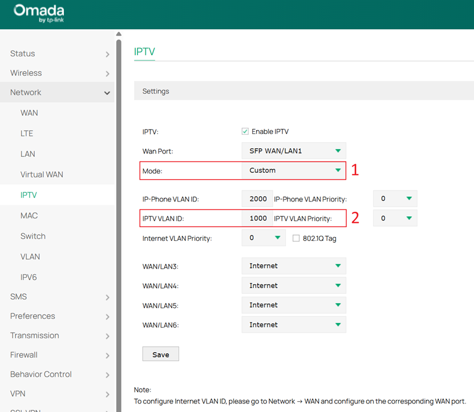Click the Save button
The width and height of the screenshot is (474, 412).
click(160, 354)
